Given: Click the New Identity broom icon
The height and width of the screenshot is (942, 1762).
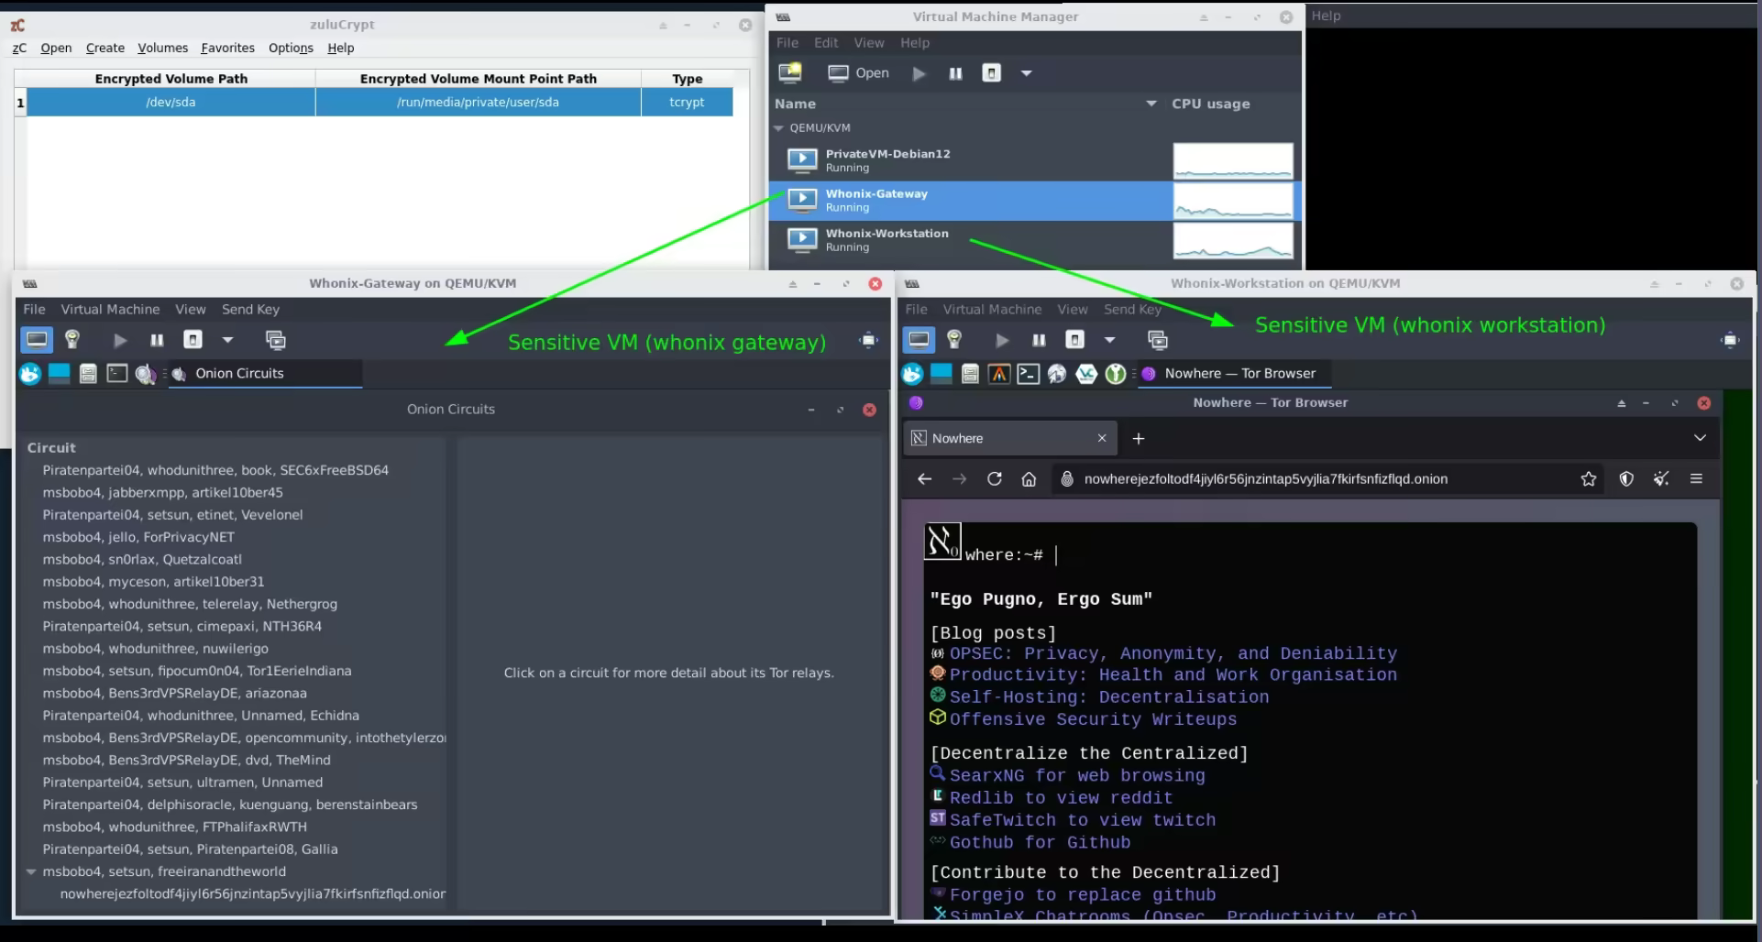Looking at the screenshot, I should click(1660, 478).
